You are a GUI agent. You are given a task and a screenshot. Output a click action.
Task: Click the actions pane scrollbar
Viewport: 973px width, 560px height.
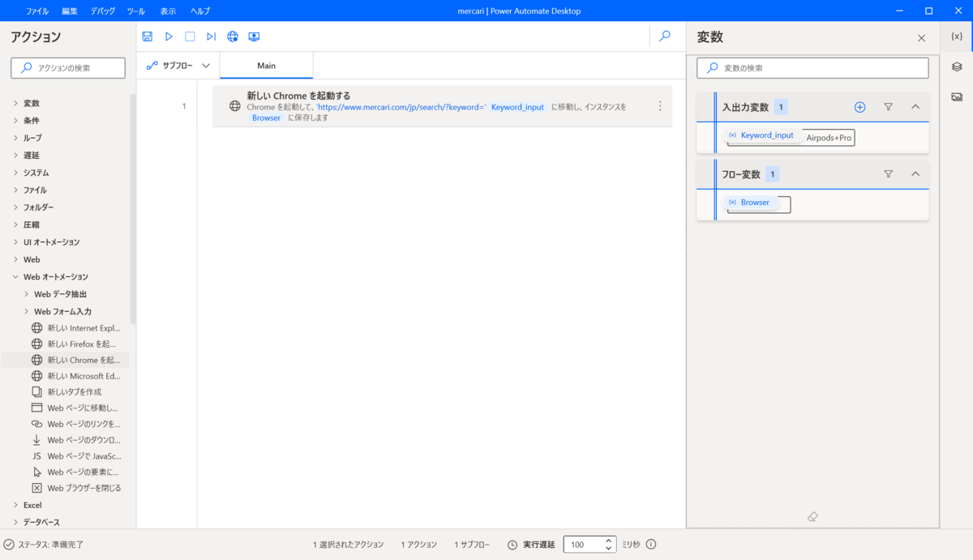click(x=133, y=211)
